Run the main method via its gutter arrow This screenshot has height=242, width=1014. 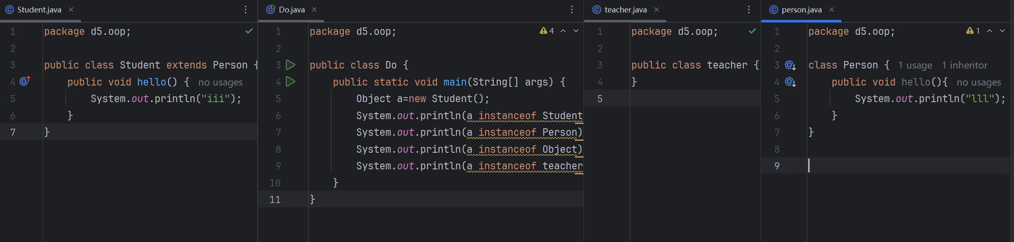coord(290,82)
